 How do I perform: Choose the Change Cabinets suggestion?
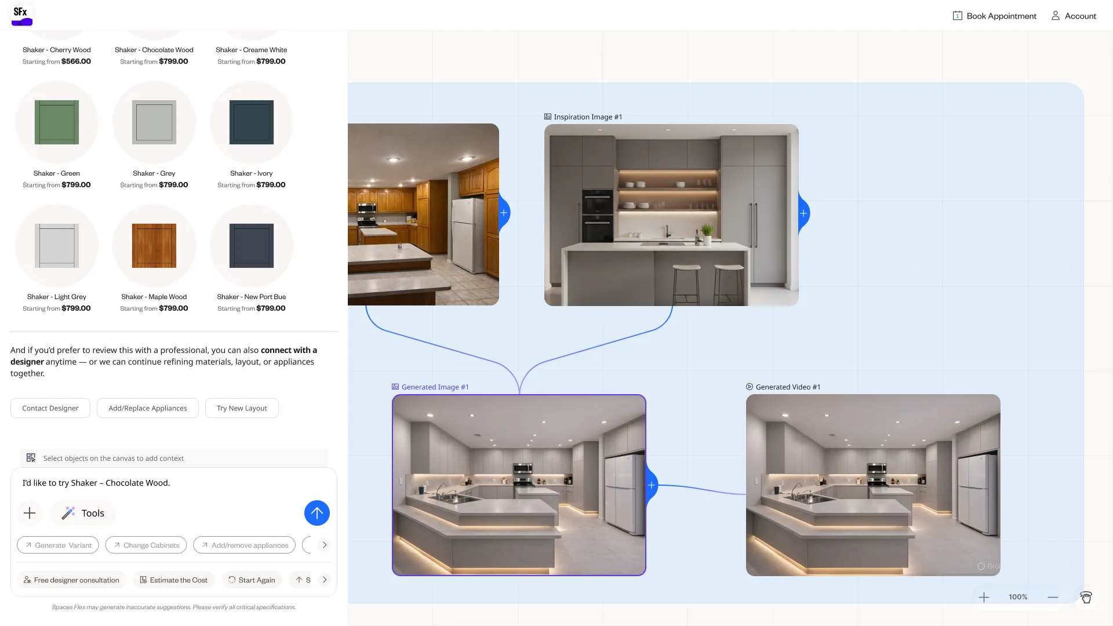146,545
